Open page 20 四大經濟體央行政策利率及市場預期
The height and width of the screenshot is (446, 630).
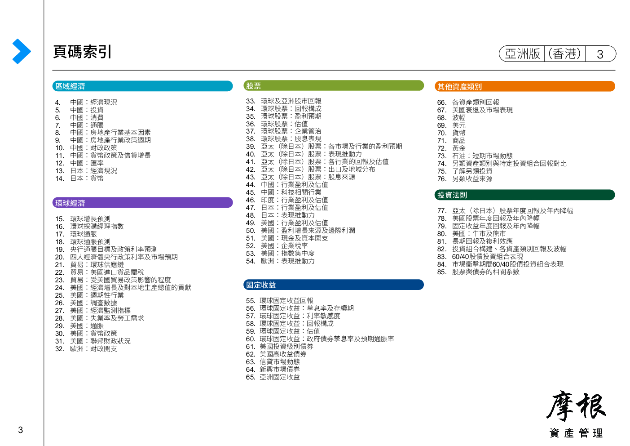click(116, 257)
